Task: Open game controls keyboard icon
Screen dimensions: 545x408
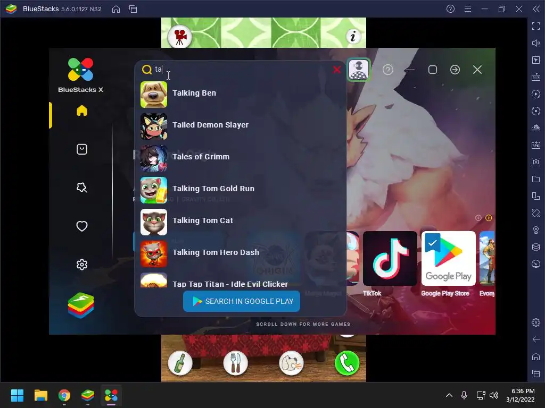Action: pos(536,76)
